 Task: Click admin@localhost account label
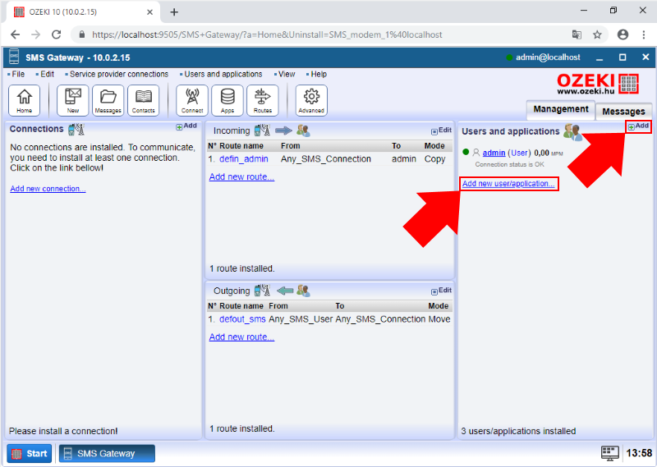(548, 57)
